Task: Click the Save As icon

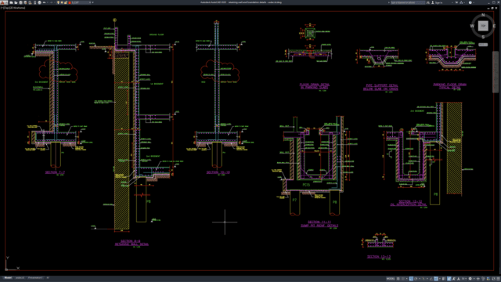Action: (26, 2)
